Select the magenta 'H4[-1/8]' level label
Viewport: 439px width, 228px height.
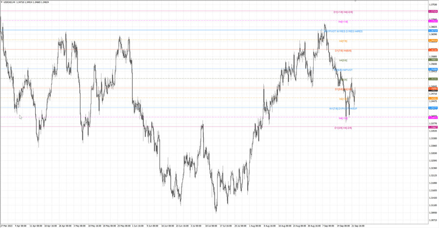343,118
